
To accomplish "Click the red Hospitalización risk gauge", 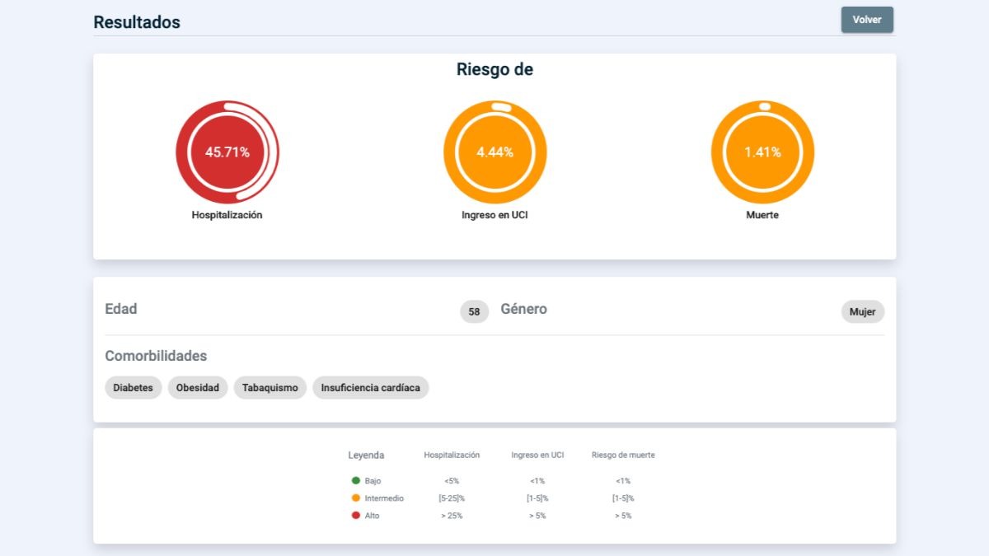I will (227, 152).
